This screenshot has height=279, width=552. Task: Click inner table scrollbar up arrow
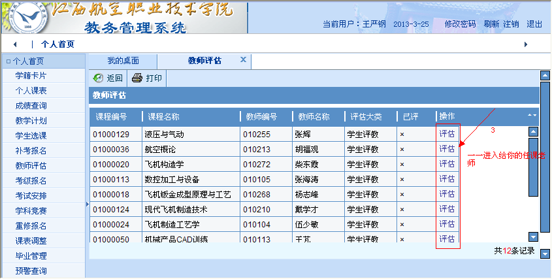coord(532,131)
